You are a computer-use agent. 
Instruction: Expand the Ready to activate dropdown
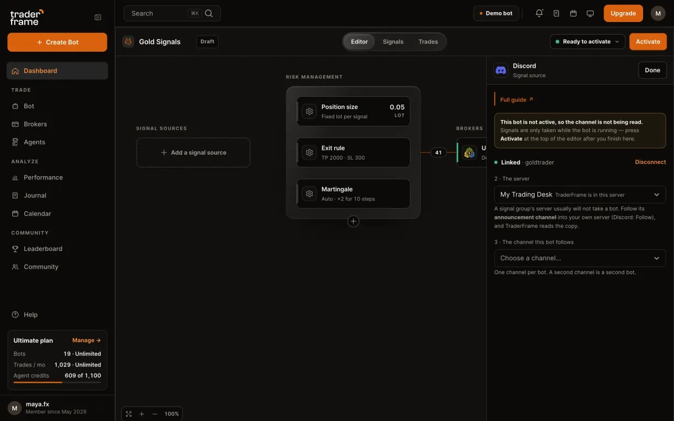tap(588, 42)
